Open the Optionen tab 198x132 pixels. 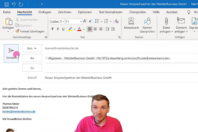[85, 12]
